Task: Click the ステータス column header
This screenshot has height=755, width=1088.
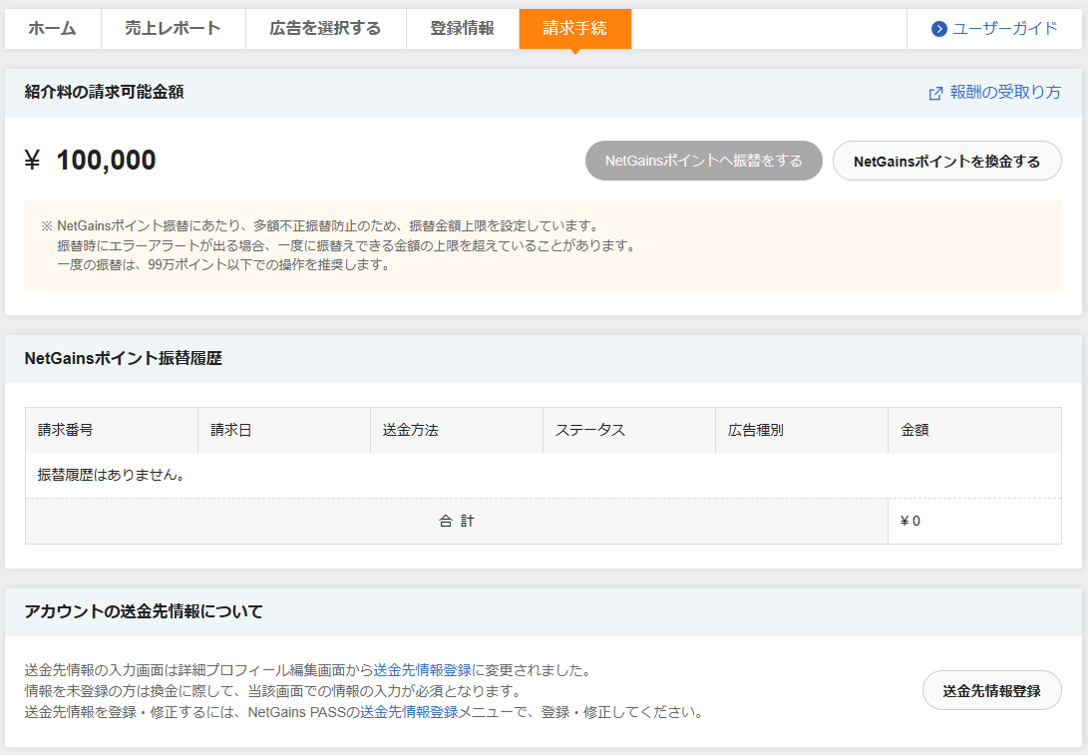Action: click(590, 430)
